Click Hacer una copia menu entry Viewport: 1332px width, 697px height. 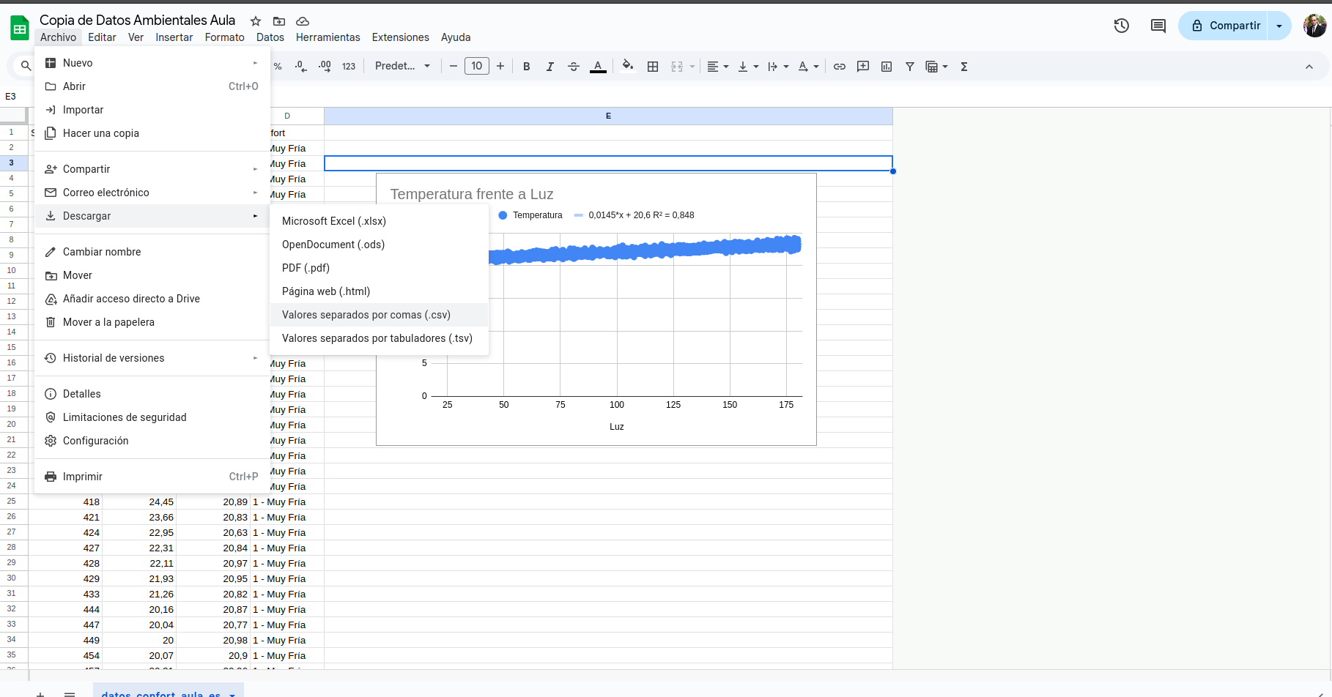[x=101, y=133]
